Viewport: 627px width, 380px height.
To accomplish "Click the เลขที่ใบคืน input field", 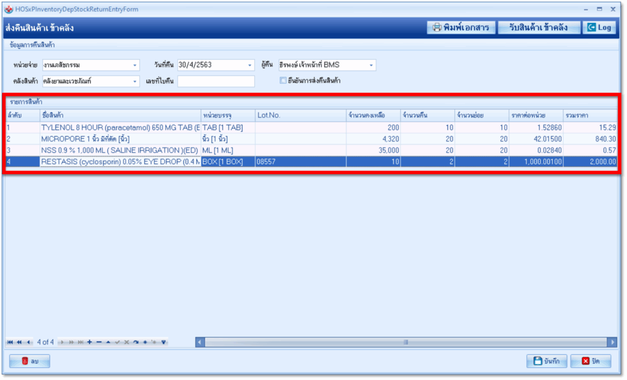I will 216,81.
